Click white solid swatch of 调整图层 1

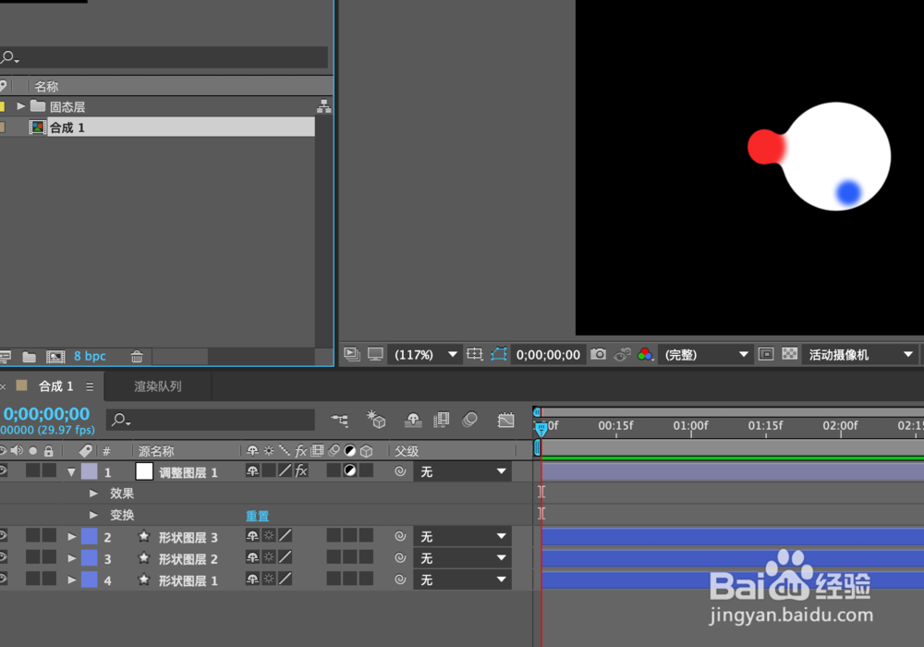(144, 471)
